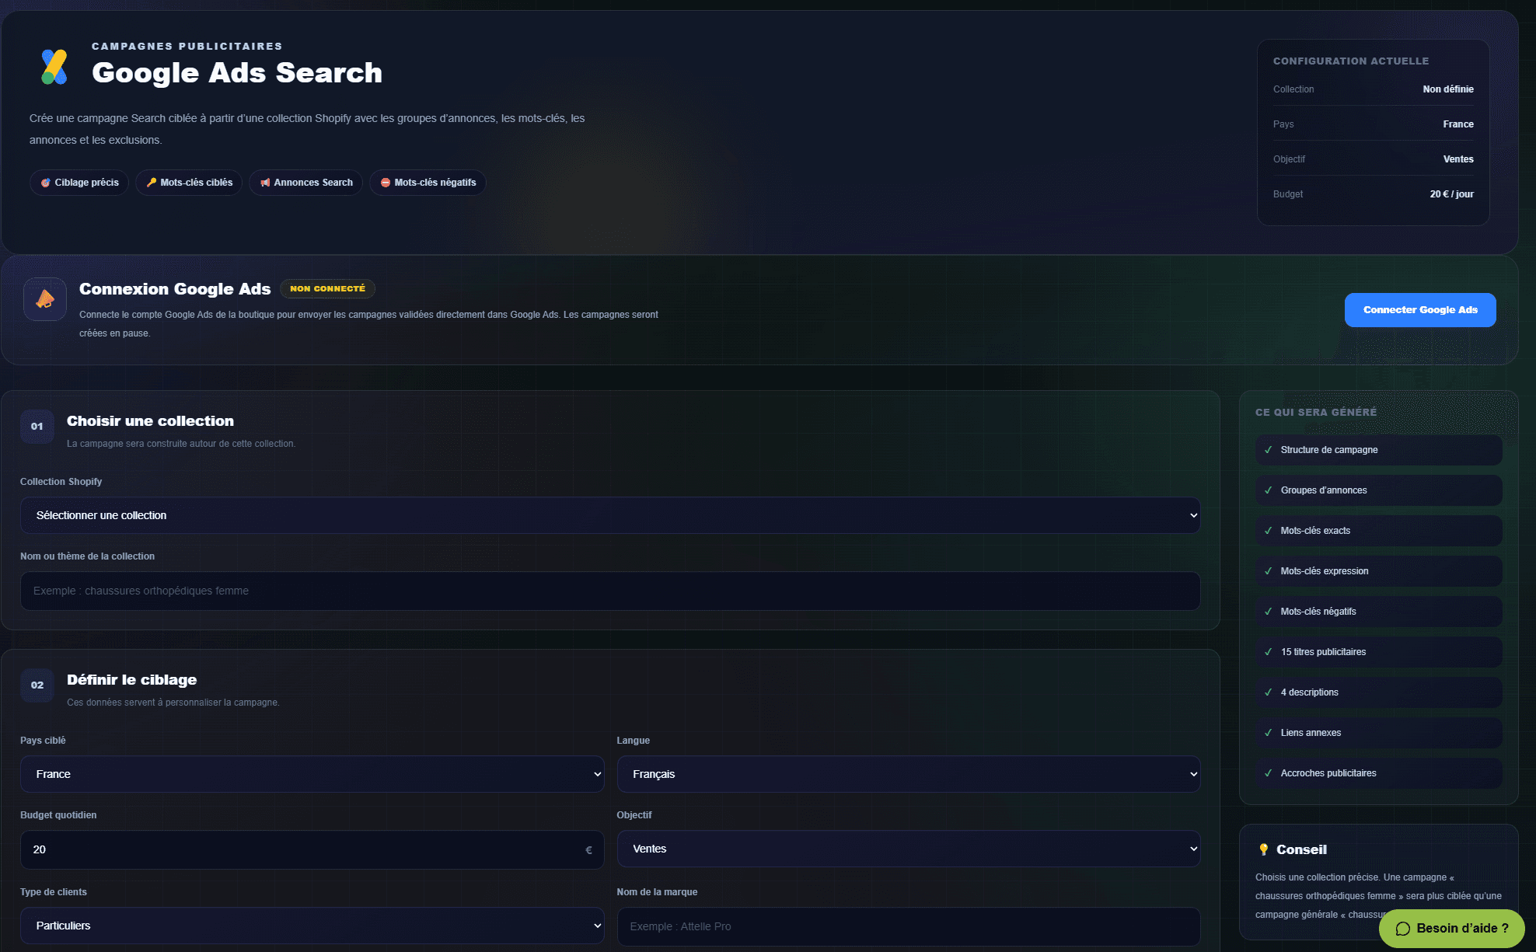Screen dimensions: 1536x952
Task: Click the euro symbol in Budget quotidien field
Action: tap(588, 850)
